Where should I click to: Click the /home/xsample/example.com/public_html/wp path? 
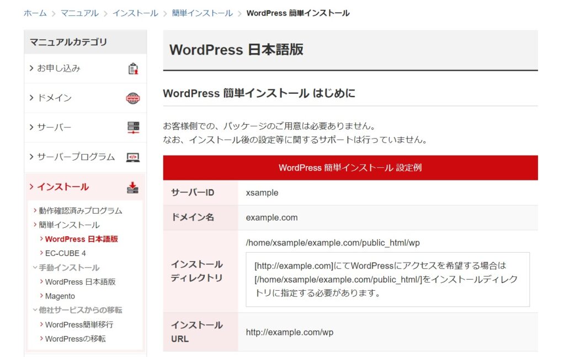point(333,243)
